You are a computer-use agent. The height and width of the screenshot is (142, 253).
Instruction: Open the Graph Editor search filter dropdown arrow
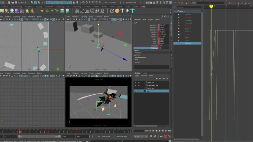coord(201,7)
